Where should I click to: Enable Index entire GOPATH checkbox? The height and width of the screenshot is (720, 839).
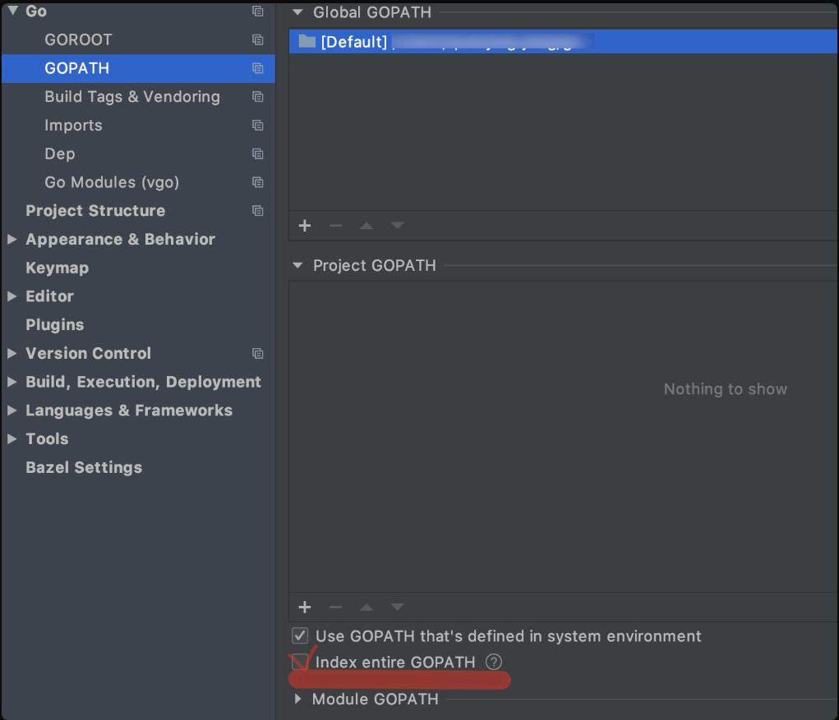tap(300, 662)
